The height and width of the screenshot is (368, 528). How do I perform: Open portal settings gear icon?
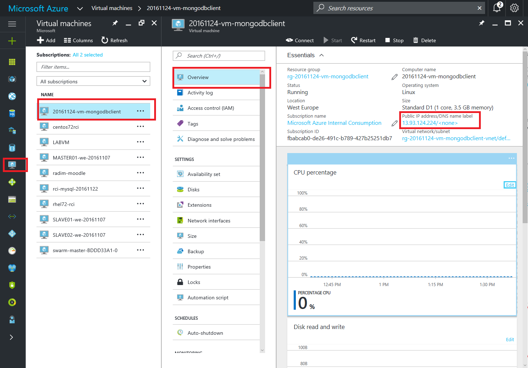(514, 8)
